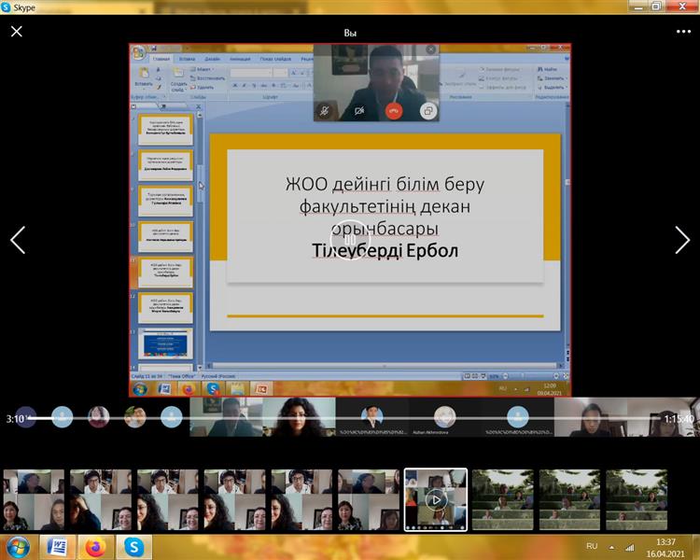Go to the next media item arrow
The height and width of the screenshot is (560, 700).
point(682,240)
